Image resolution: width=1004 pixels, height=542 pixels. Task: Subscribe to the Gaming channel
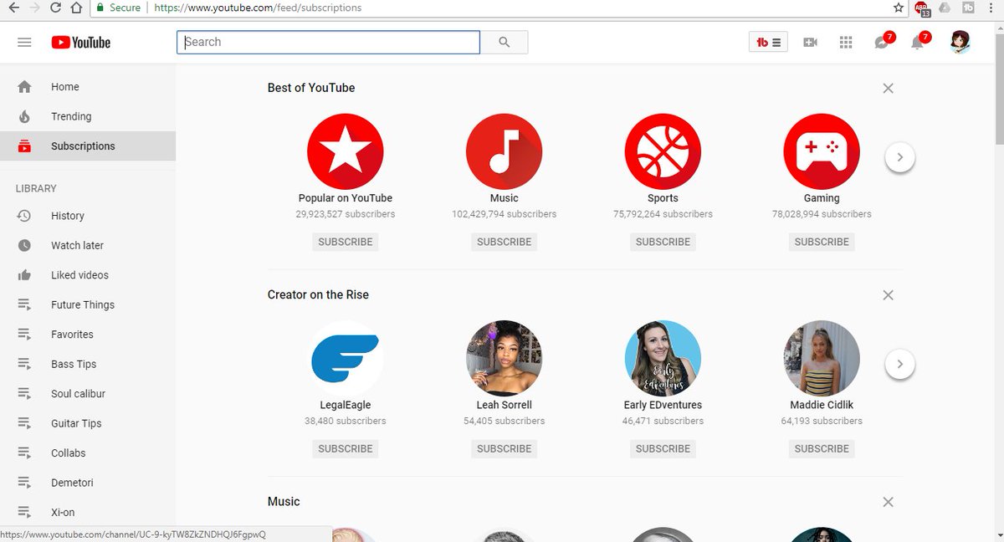tap(822, 242)
